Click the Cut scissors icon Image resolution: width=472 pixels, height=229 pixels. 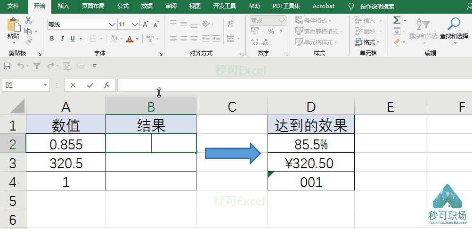pos(28,20)
